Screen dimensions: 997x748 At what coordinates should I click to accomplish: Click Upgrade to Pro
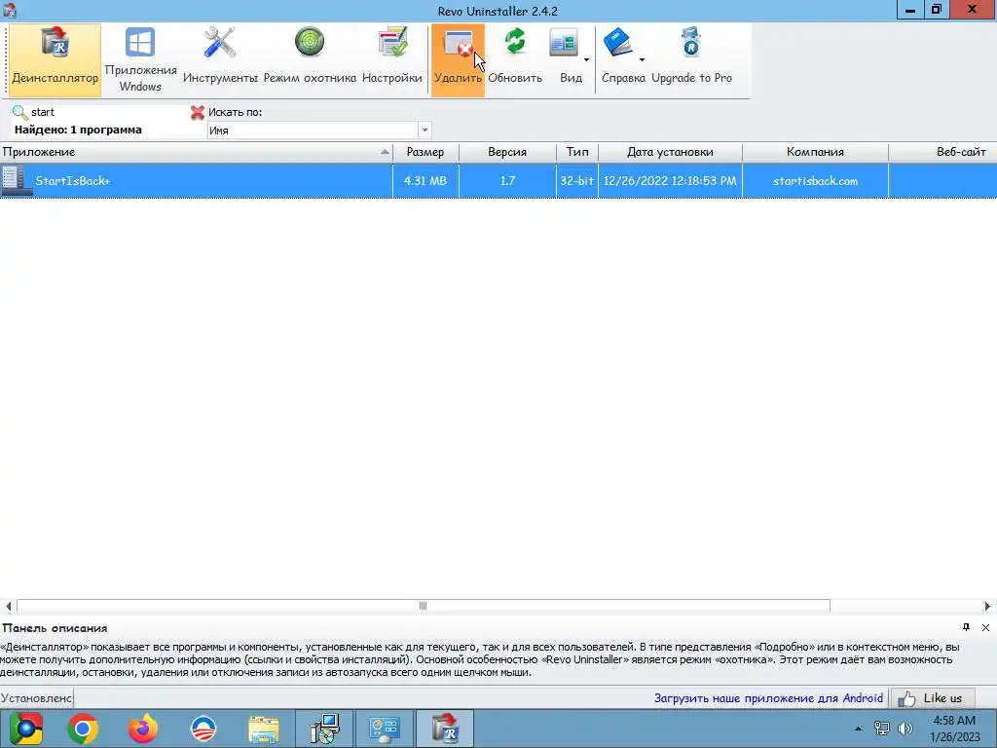pos(691,60)
